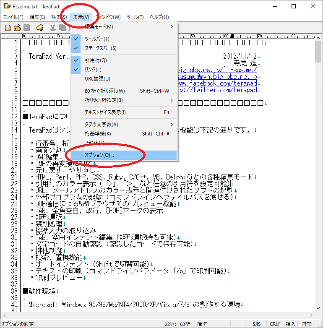Image resolution: width=323 pixels, height=328 pixels.
Task: Click the Cut scissors icon
Action: tap(53, 28)
